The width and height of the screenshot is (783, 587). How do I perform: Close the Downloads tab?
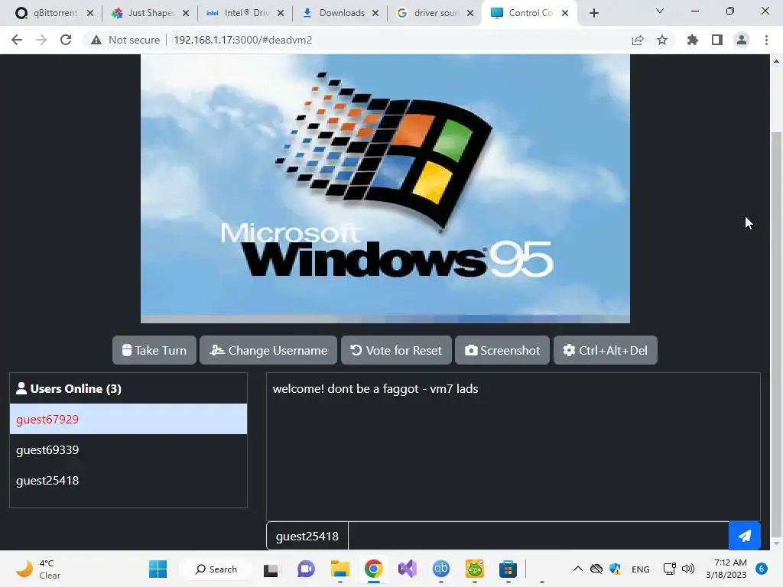click(x=375, y=13)
